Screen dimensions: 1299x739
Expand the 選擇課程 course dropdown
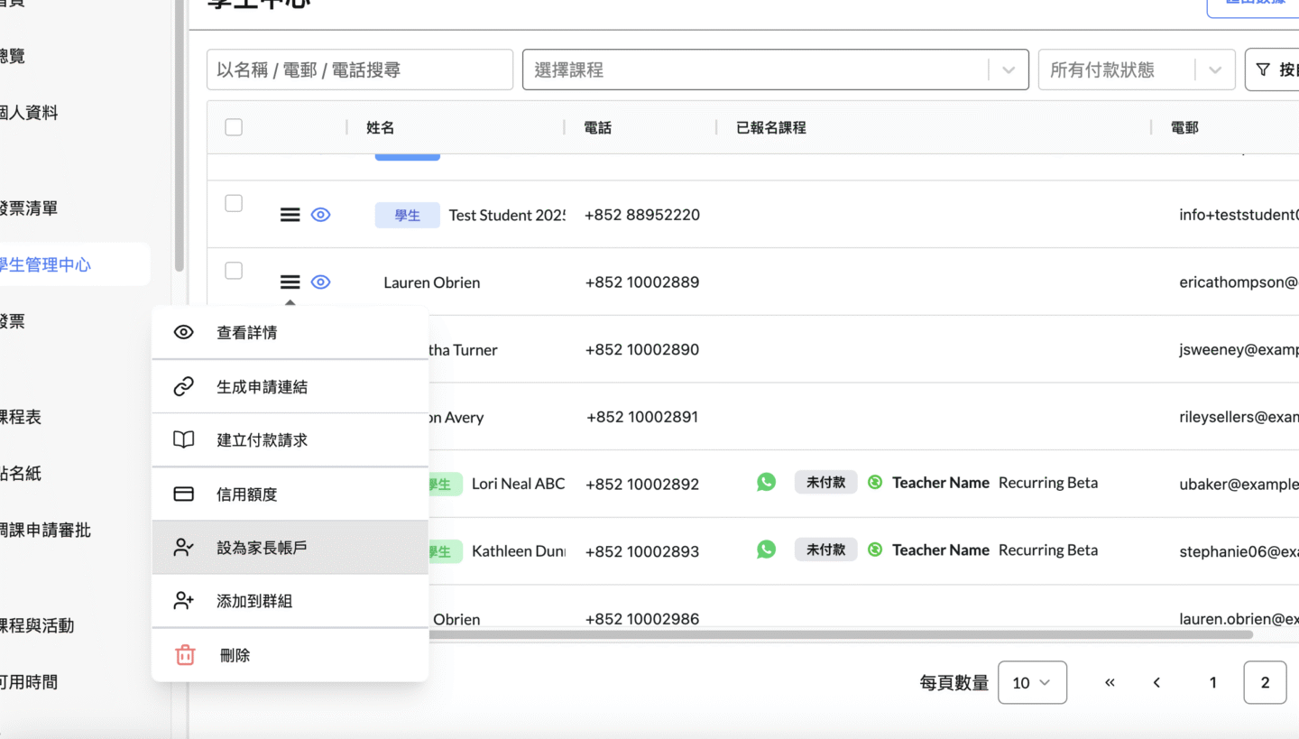(1008, 69)
